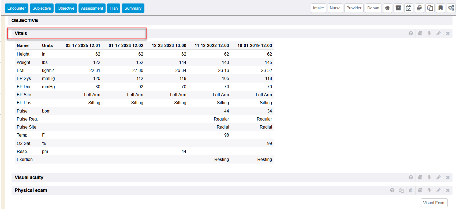Collapse the Vitals section header
The height and width of the screenshot is (209, 456).
coord(21,33)
